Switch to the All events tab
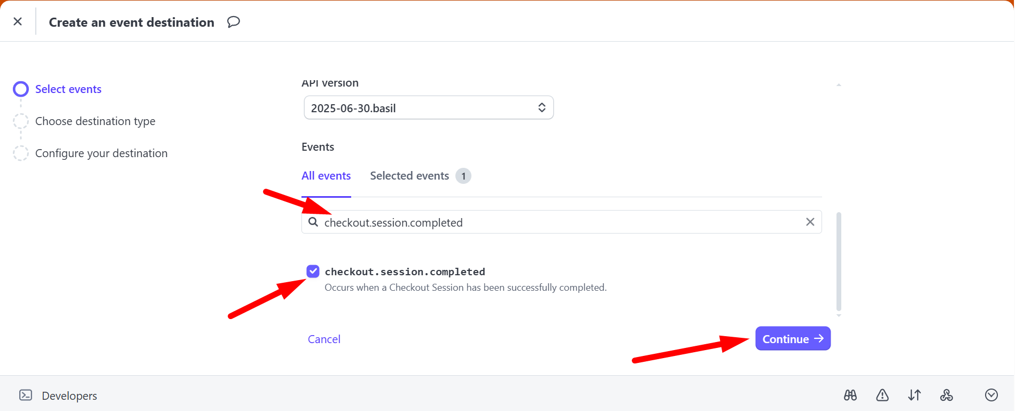 pos(326,176)
